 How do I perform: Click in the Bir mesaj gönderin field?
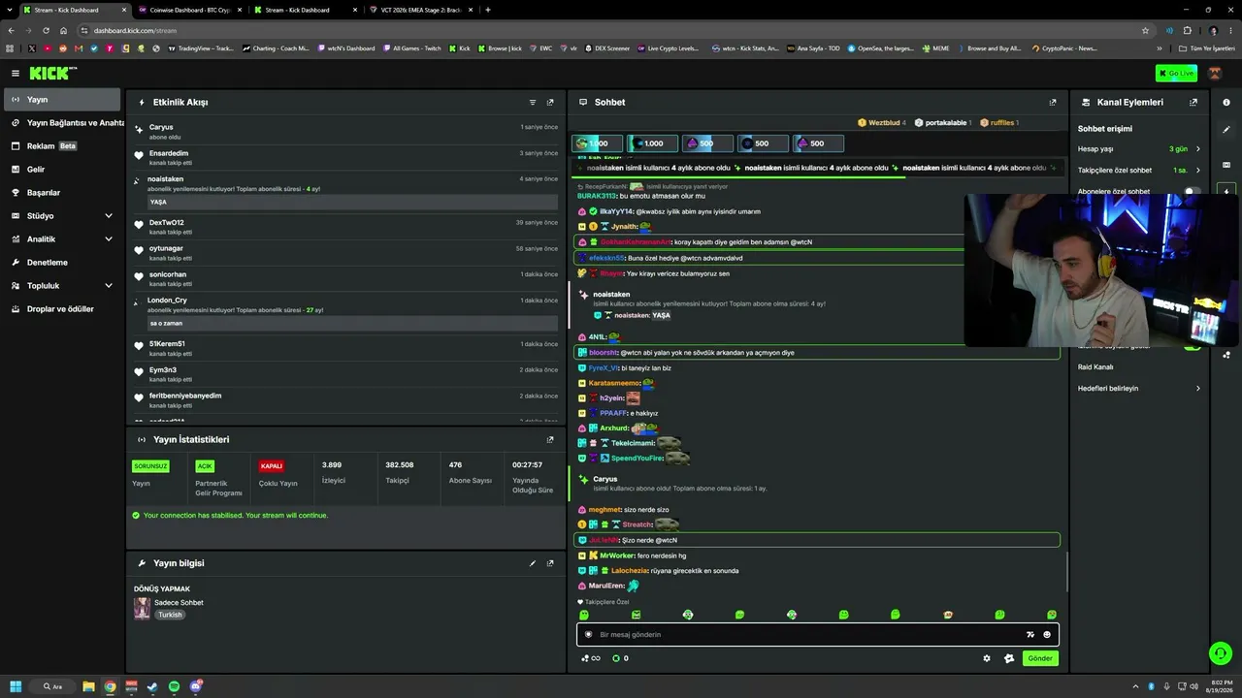(x=809, y=635)
